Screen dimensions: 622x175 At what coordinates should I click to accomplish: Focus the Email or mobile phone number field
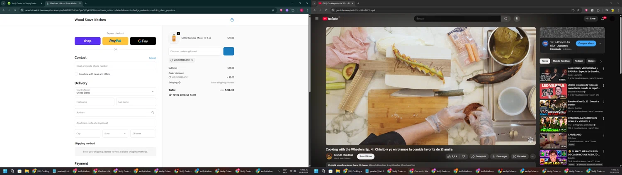coord(115,66)
